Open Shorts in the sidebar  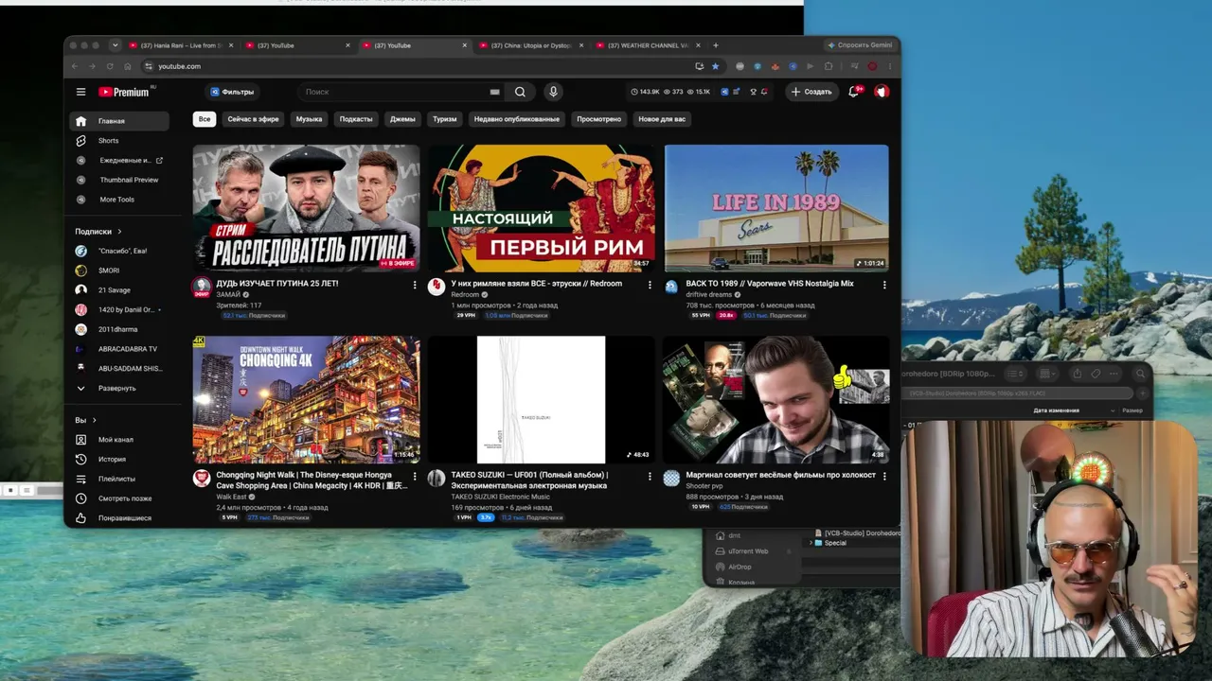click(x=119, y=141)
